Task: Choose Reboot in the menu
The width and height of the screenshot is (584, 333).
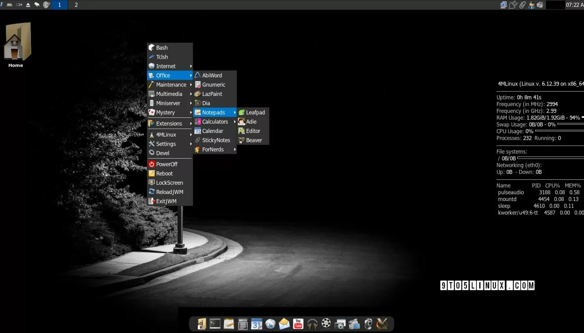Action: coord(170,174)
